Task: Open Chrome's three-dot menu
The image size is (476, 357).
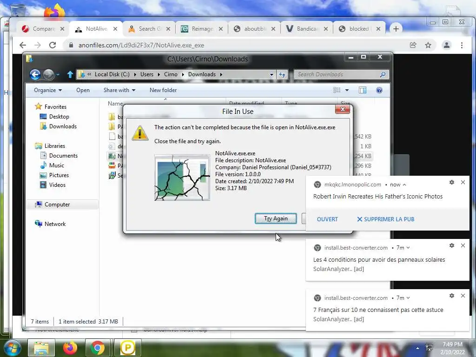Action: [462, 45]
